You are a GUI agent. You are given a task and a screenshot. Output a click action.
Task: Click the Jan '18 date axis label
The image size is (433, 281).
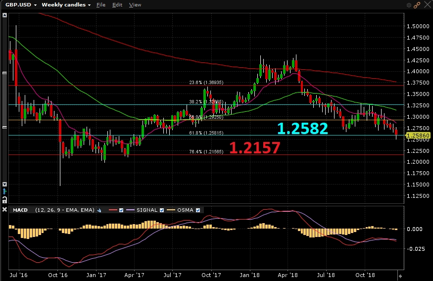[249, 275]
